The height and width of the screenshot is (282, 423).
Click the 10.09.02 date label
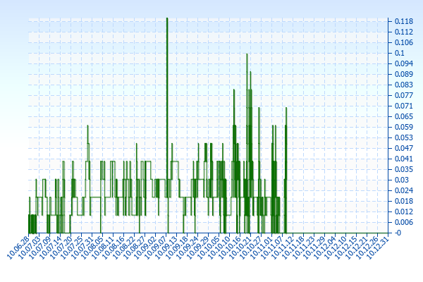(145, 247)
